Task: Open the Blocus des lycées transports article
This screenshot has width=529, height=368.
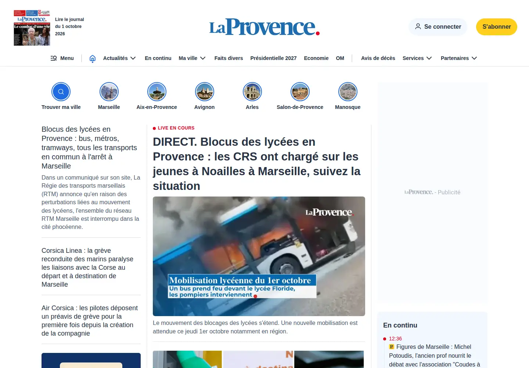Action: (89, 148)
